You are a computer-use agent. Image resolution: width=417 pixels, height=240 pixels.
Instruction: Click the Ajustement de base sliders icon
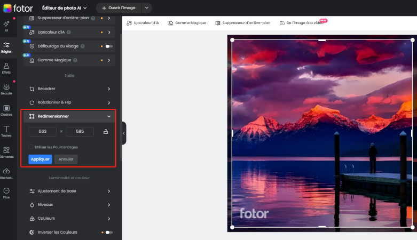(x=32, y=191)
